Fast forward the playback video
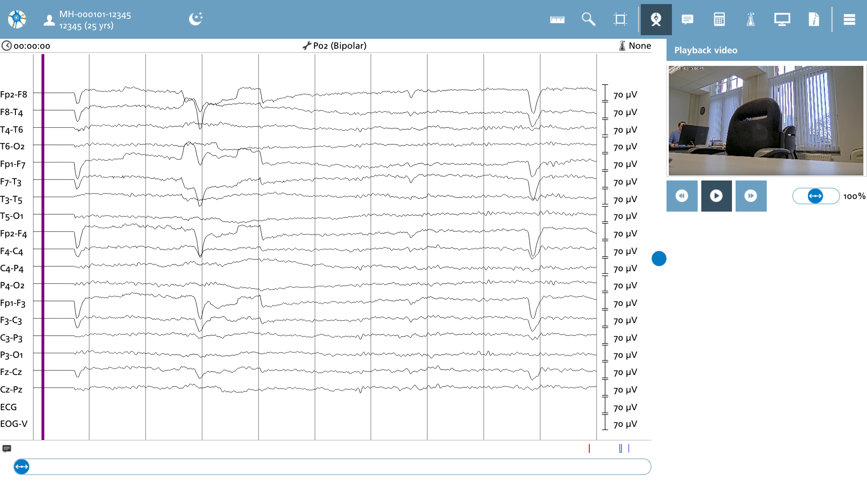Image resolution: width=867 pixels, height=490 pixels. click(751, 196)
